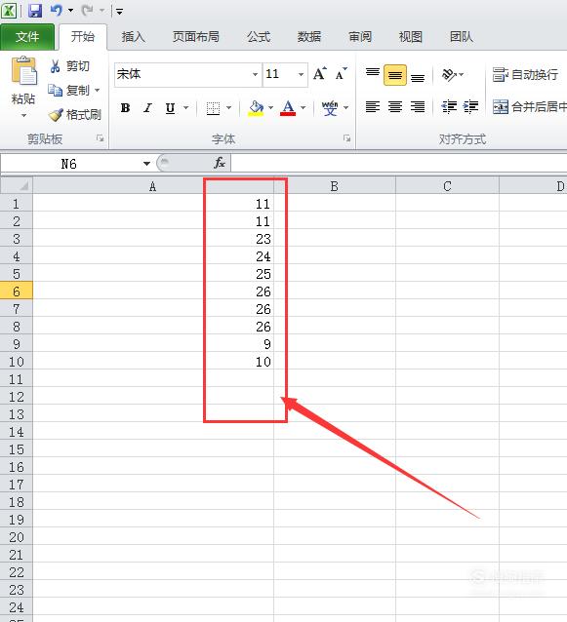Align text right
Image resolution: width=567 pixels, height=622 pixels.
point(418,106)
